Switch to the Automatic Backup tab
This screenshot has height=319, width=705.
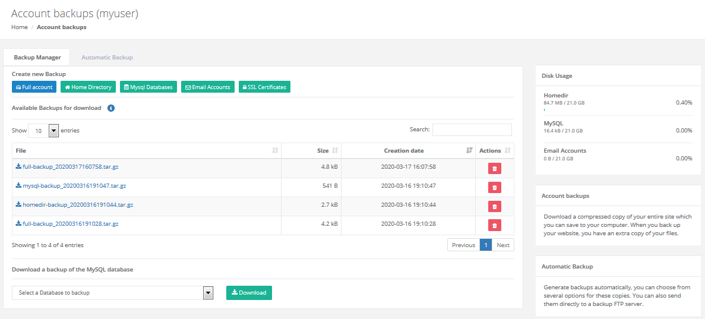point(107,58)
